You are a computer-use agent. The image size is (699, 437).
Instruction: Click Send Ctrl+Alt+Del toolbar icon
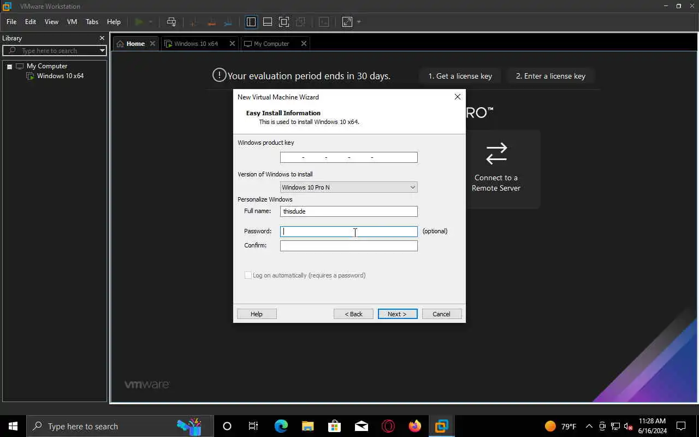[x=171, y=22]
